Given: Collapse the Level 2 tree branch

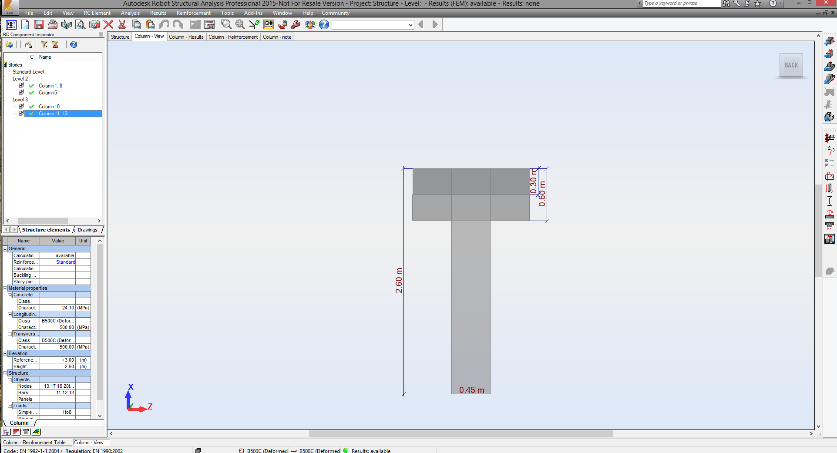Looking at the screenshot, I should pyautogui.click(x=4, y=77).
